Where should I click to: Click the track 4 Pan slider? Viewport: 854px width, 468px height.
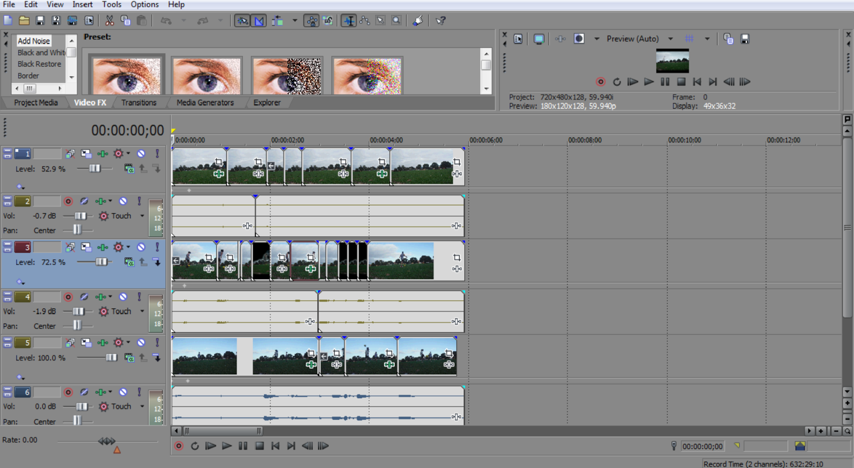click(x=77, y=326)
